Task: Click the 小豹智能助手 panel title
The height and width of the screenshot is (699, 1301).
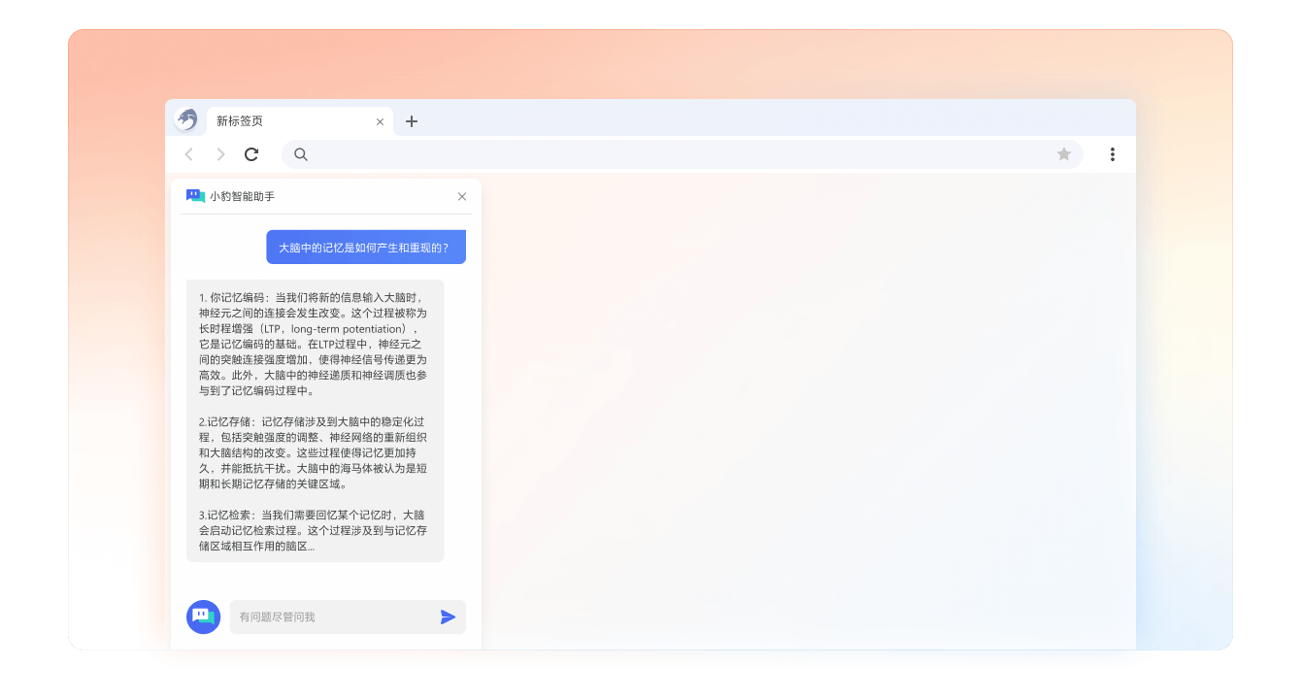Action: pos(242,196)
